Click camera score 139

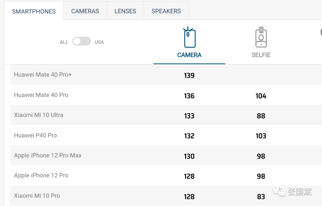[189, 76]
